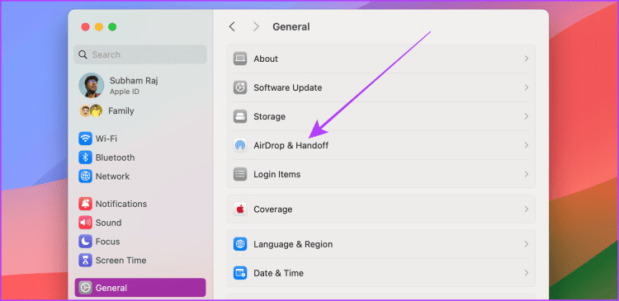
Task: Open Sound settings label
Action: (108, 223)
